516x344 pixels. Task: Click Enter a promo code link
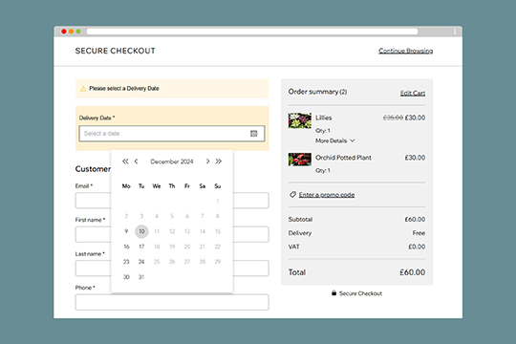coord(327,195)
